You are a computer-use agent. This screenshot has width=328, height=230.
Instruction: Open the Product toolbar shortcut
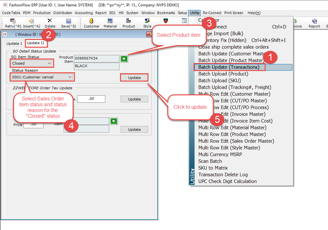coord(129,21)
